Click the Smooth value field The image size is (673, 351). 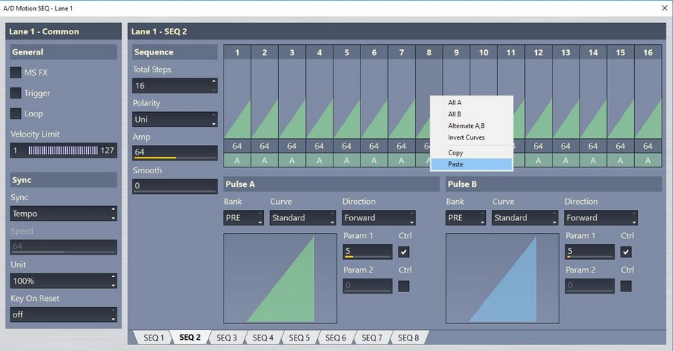tap(175, 186)
